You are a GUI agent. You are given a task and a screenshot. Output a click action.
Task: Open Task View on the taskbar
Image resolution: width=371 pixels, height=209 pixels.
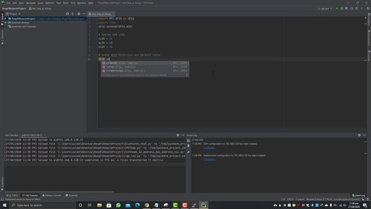[x=90, y=205]
